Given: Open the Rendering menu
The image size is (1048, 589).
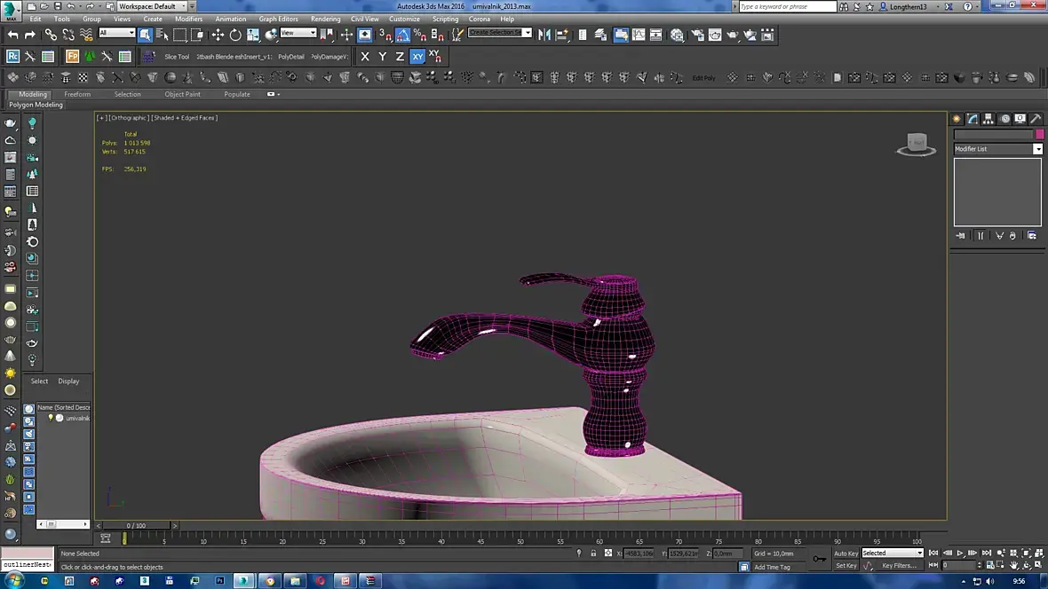Looking at the screenshot, I should 325,19.
